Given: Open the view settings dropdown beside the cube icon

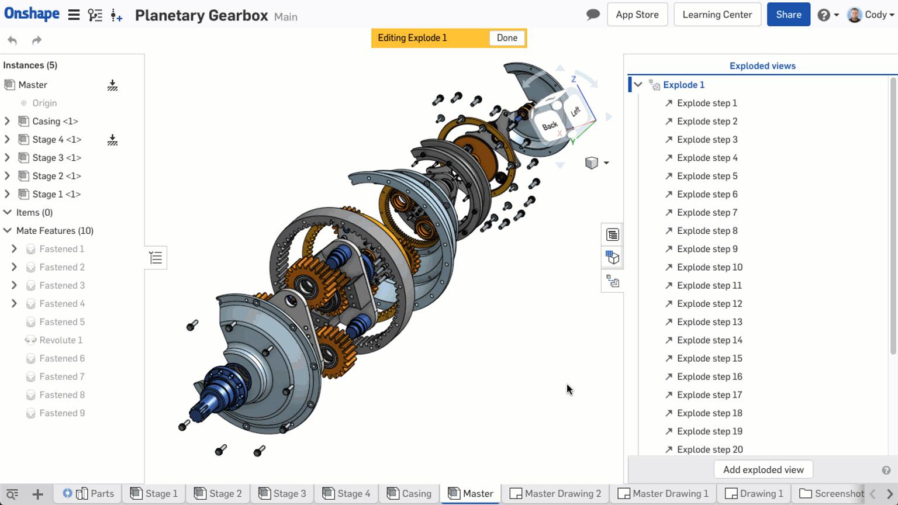Looking at the screenshot, I should pyautogui.click(x=606, y=162).
